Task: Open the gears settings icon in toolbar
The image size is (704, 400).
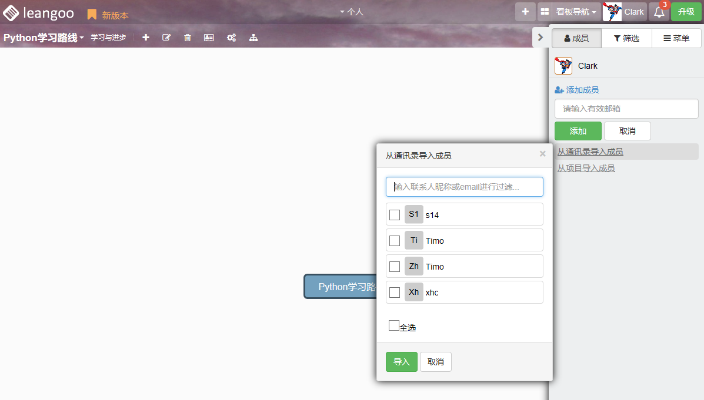Action: [x=232, y=38]
